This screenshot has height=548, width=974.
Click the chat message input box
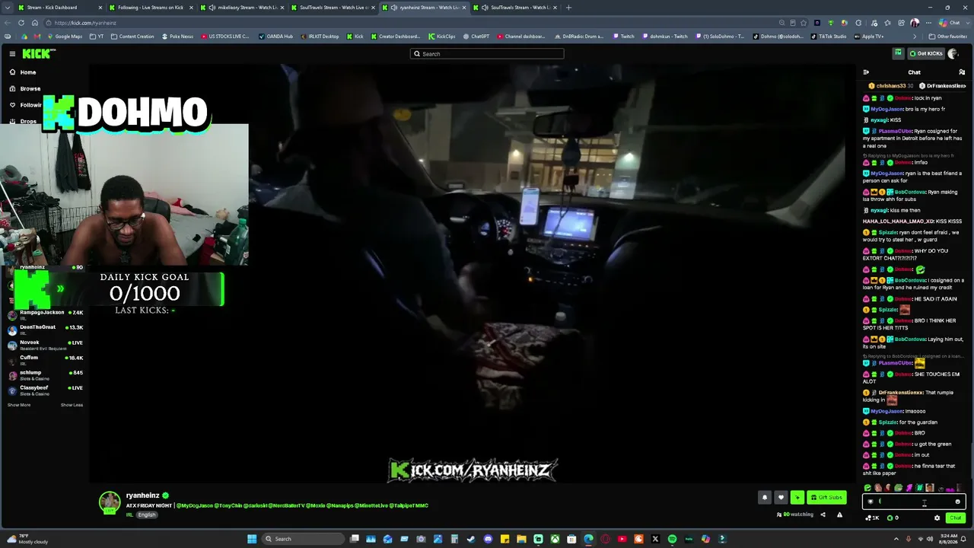pos(914,502)
